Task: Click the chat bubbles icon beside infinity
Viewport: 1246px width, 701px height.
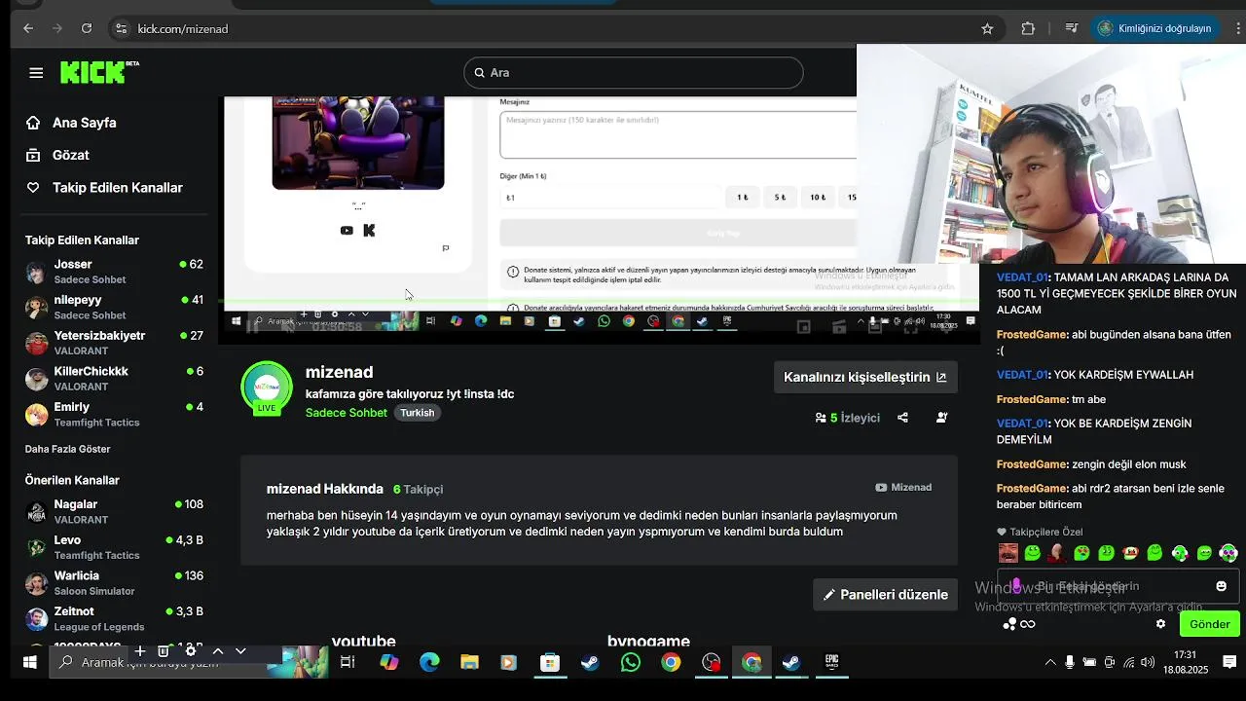Action: pyautogui.click(x=1009, y=624)
